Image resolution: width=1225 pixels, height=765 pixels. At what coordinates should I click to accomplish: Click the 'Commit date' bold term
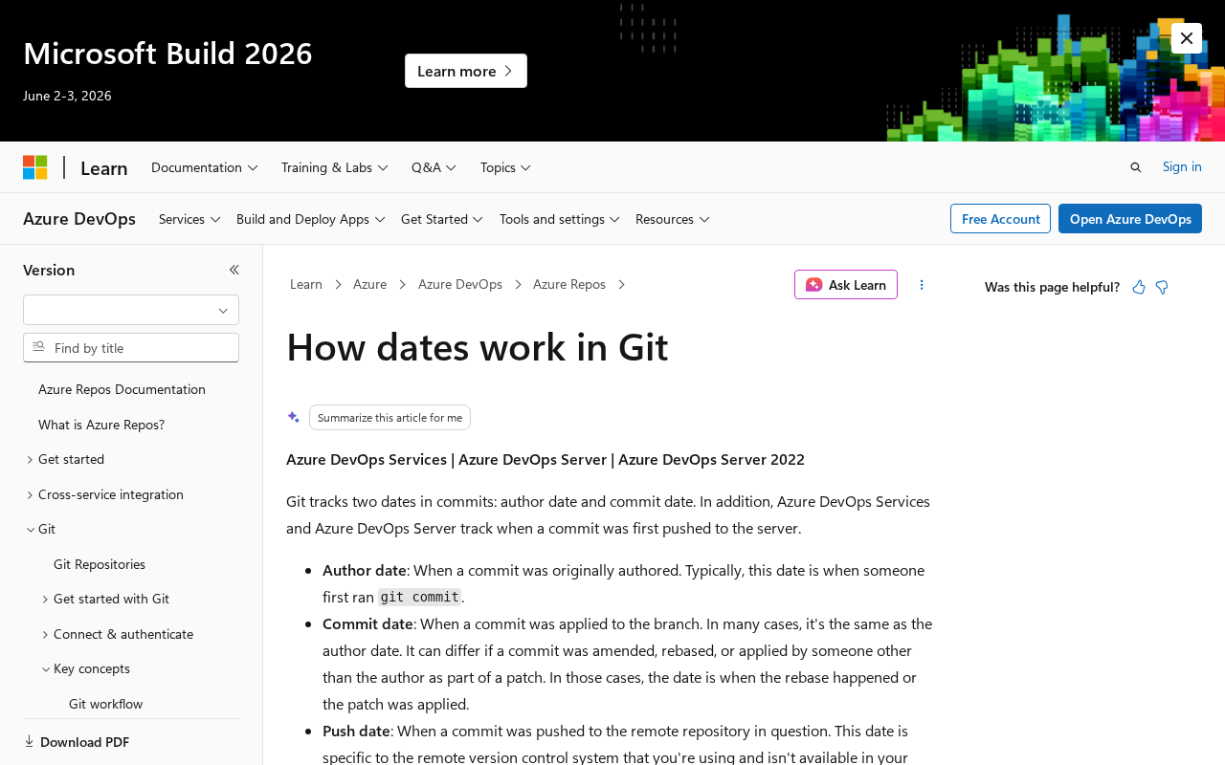click(x=367, y=623)
